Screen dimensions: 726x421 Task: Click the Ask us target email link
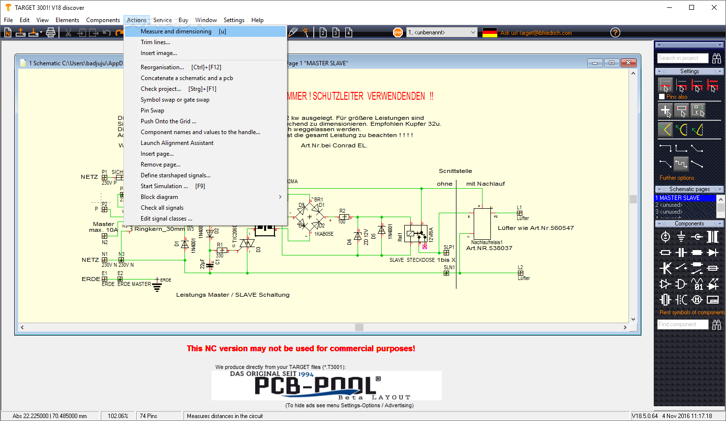[536, 33]
